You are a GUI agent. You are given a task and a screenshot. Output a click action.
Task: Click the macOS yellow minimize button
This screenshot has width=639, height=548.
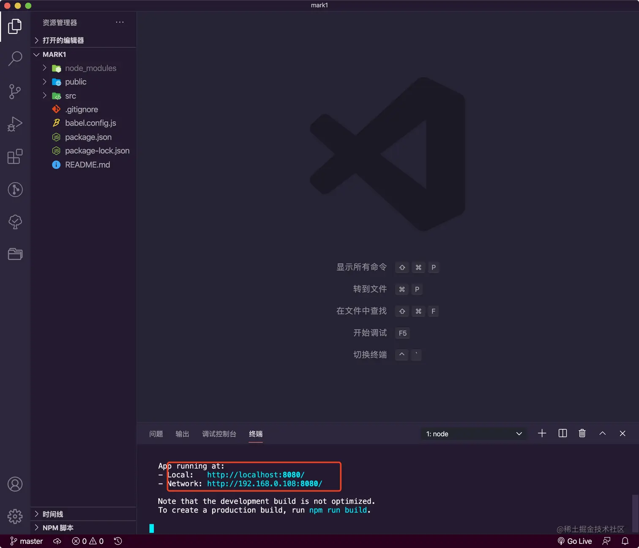point(18,5)
